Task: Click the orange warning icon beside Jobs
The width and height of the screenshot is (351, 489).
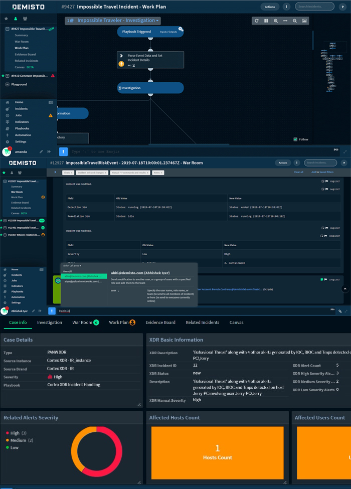Action: tap(51, 115)
